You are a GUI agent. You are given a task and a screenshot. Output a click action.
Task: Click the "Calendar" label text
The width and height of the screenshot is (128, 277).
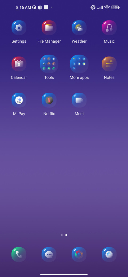coord(19,78)
